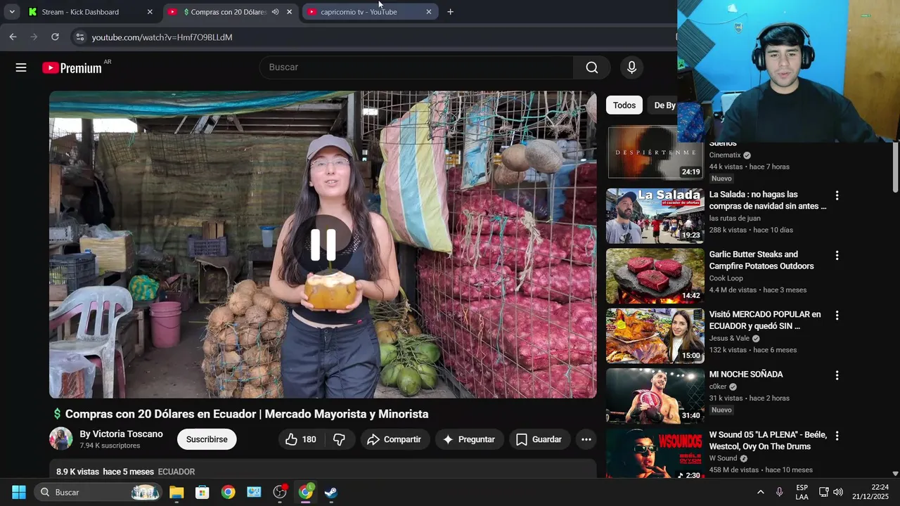The height and width of the screenshot is (506, 900).
Task: Open options menu for MI NOCHE SOÑADA
Action: pyautogui.click(x=837, y=376)
